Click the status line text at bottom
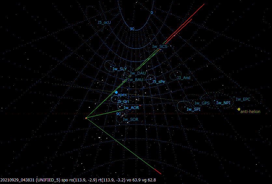The image size is (272, 184). tap(78, 180)
